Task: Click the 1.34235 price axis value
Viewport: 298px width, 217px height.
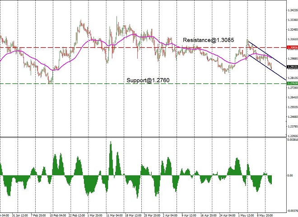Action: point(293,10)
